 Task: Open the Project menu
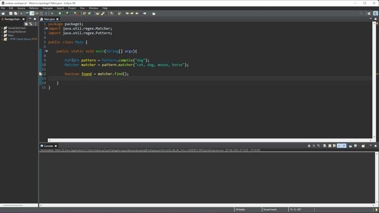(x=72, y=8)
